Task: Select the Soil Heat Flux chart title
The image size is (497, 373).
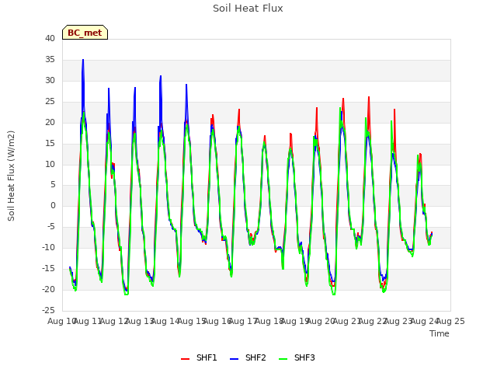Action: [248, 9]
